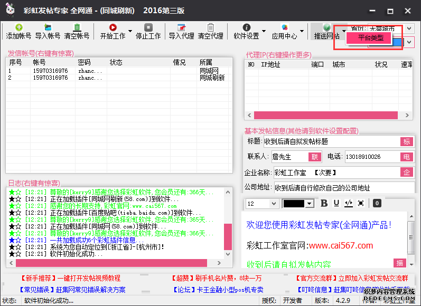The image size is (421, 306).
Task: Click the log scroll down arrow
Action: click(x=228, y=254)
